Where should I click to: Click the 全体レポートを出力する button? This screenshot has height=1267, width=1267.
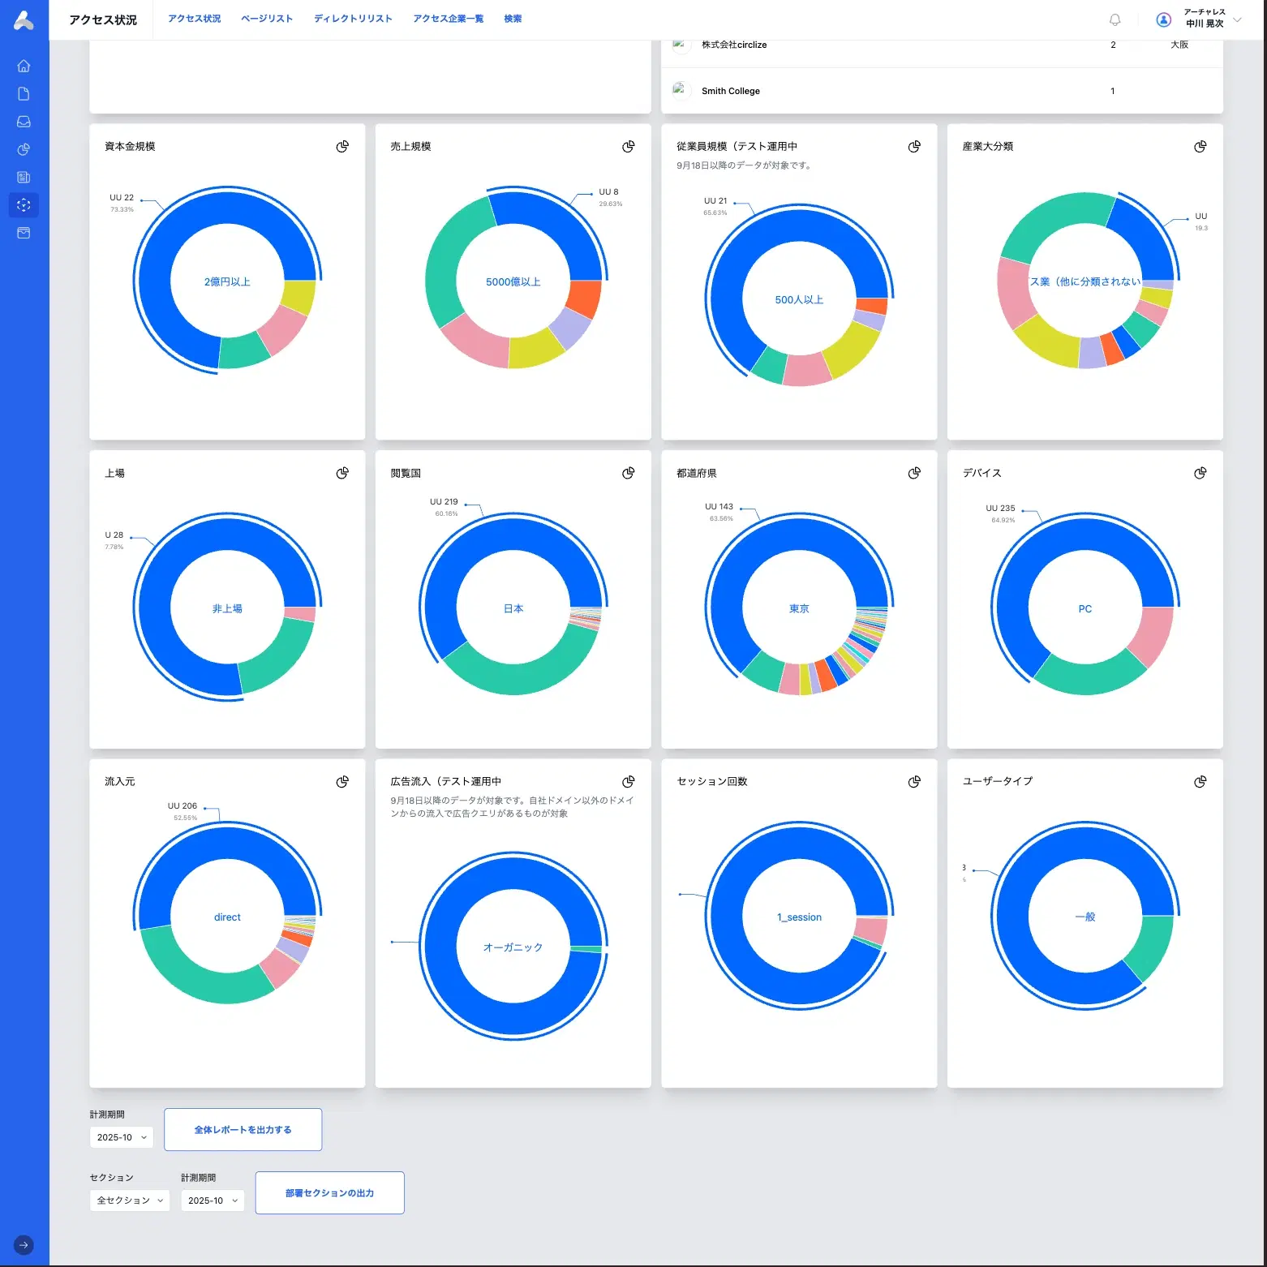point(243,1129)
